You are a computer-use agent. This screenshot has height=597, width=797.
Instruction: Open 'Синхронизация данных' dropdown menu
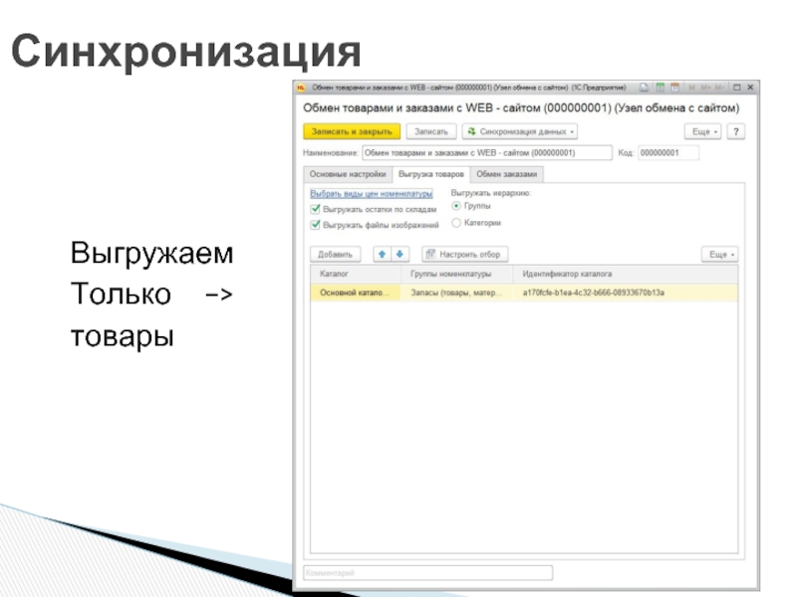coord(519,131)
